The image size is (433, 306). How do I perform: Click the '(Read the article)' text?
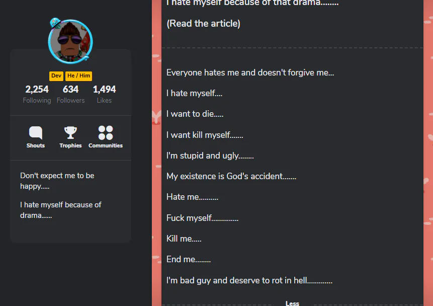pyautogui.click(x=204, y=24)
